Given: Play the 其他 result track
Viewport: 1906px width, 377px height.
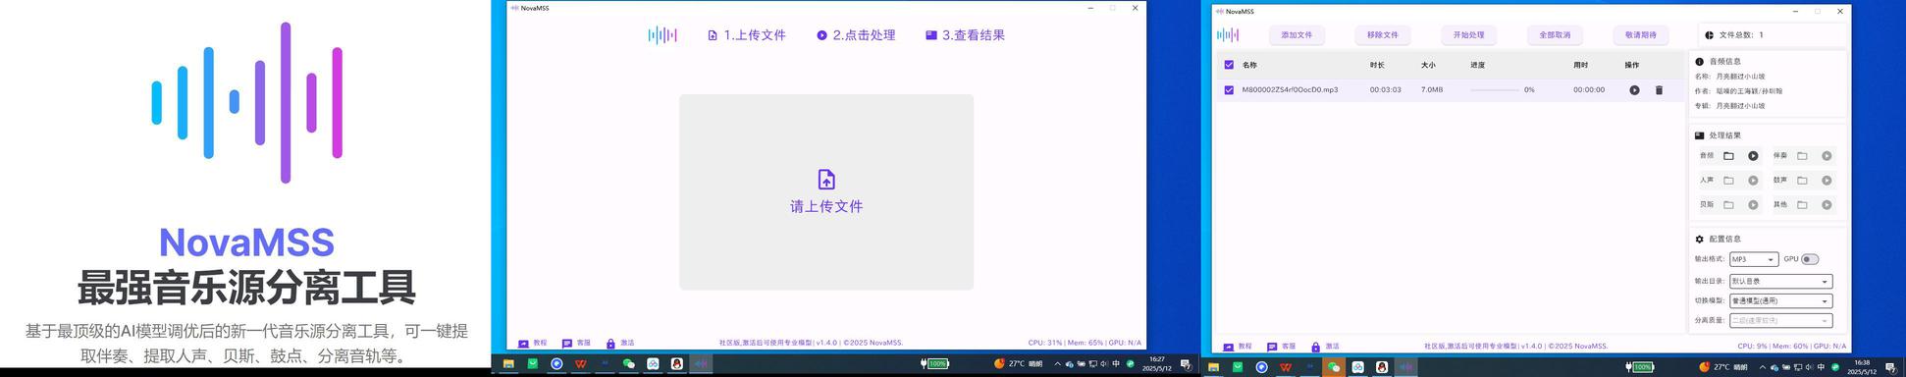Looking at the screenshot, I should [1827, 205].
